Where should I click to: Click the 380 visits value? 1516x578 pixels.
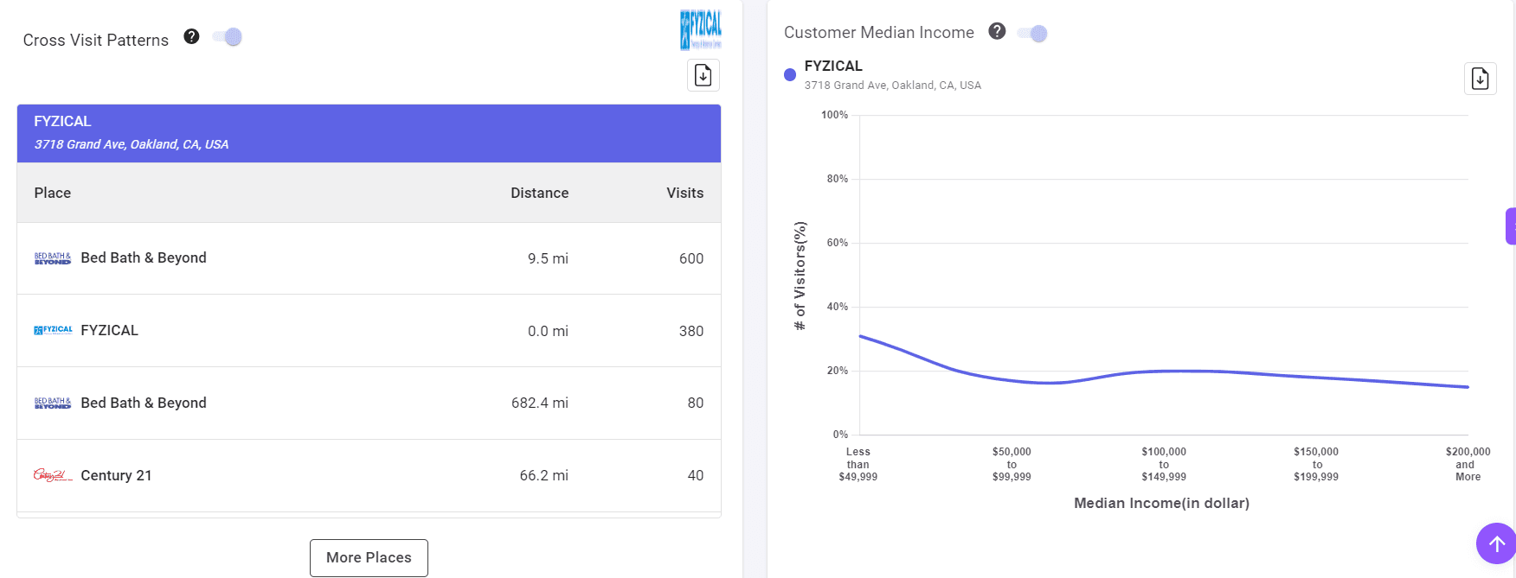click(x=691, y=331)
